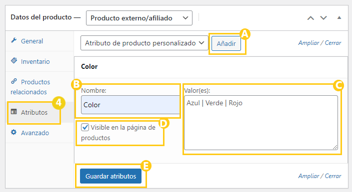Click the Atributos list icon

click(14, 112)
